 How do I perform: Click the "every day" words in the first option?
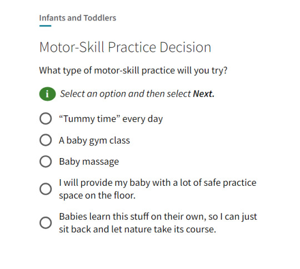point(143,119)
